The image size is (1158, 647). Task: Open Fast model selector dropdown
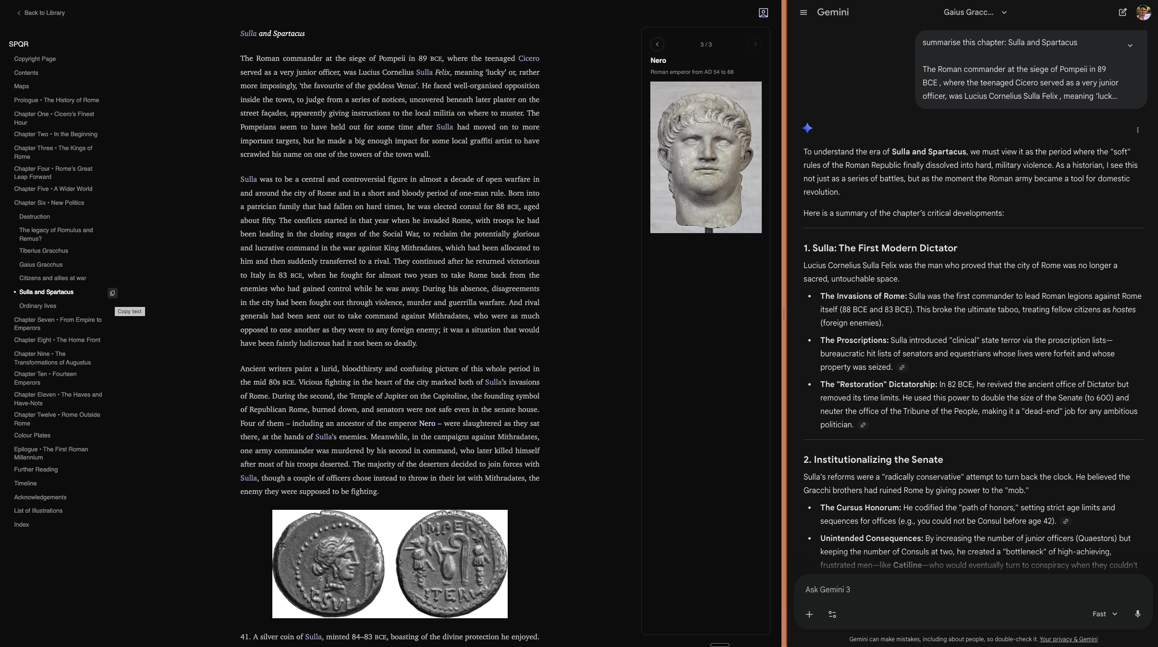(x=1105, y=614)
